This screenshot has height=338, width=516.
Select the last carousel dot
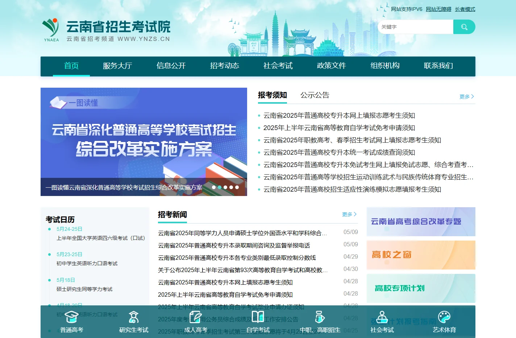coord(237,187)
